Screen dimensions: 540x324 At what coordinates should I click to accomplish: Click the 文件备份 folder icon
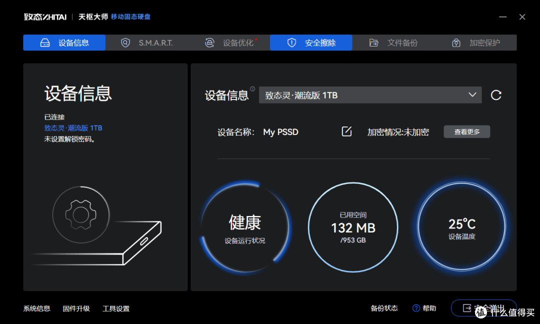tap(373, 42)
